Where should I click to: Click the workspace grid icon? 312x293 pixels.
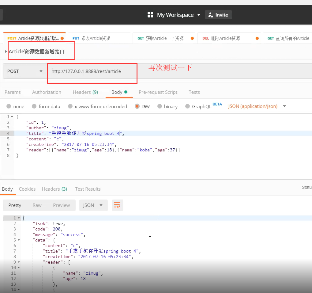coord(150,15)
